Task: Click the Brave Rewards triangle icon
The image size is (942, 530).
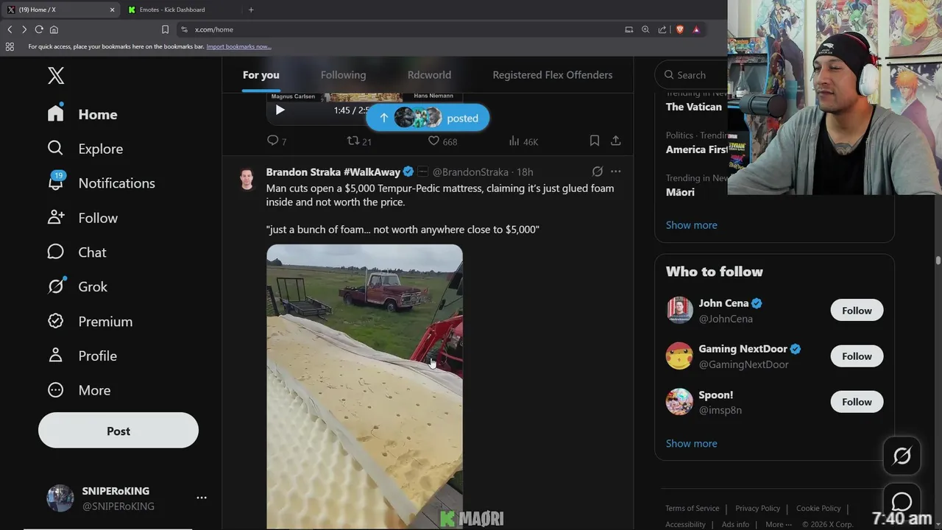Action: [x=696, y=29]
